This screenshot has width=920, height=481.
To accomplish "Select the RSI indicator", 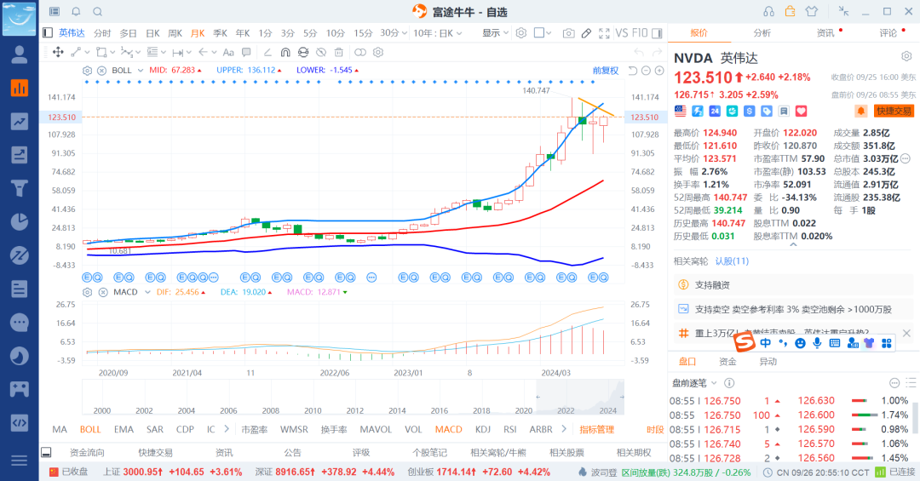I will tap(510, 429).
